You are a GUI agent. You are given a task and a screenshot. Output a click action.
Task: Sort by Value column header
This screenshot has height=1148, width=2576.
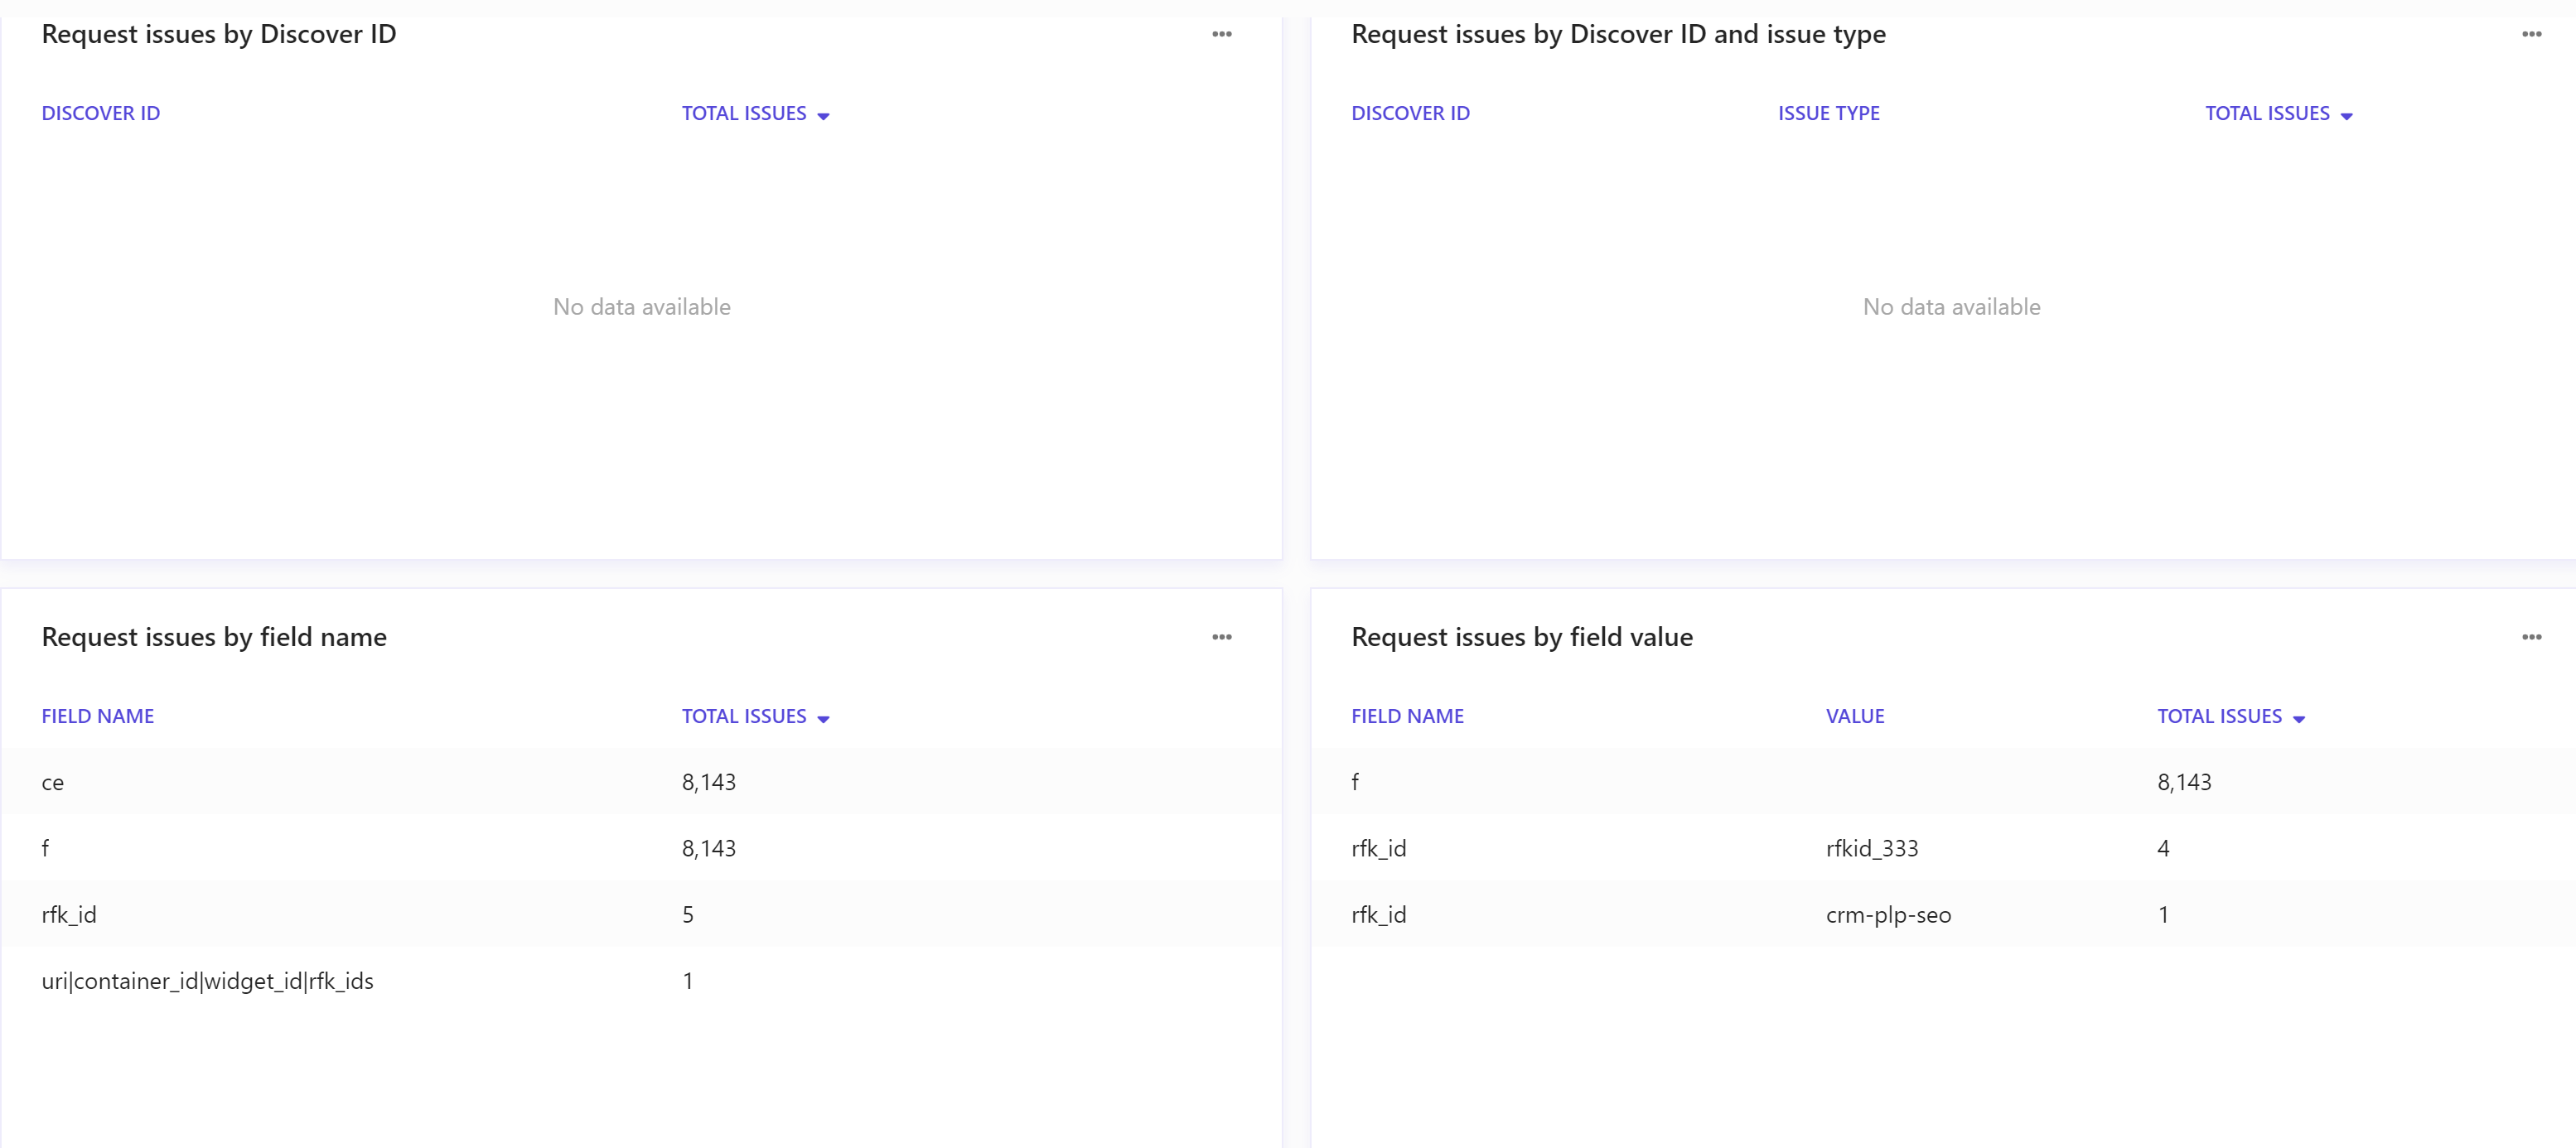pyautogui.click(x=1855, y=716)
